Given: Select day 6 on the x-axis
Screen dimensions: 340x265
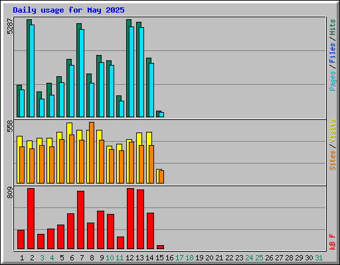Looking at the screenshot, I should point(72,258).
